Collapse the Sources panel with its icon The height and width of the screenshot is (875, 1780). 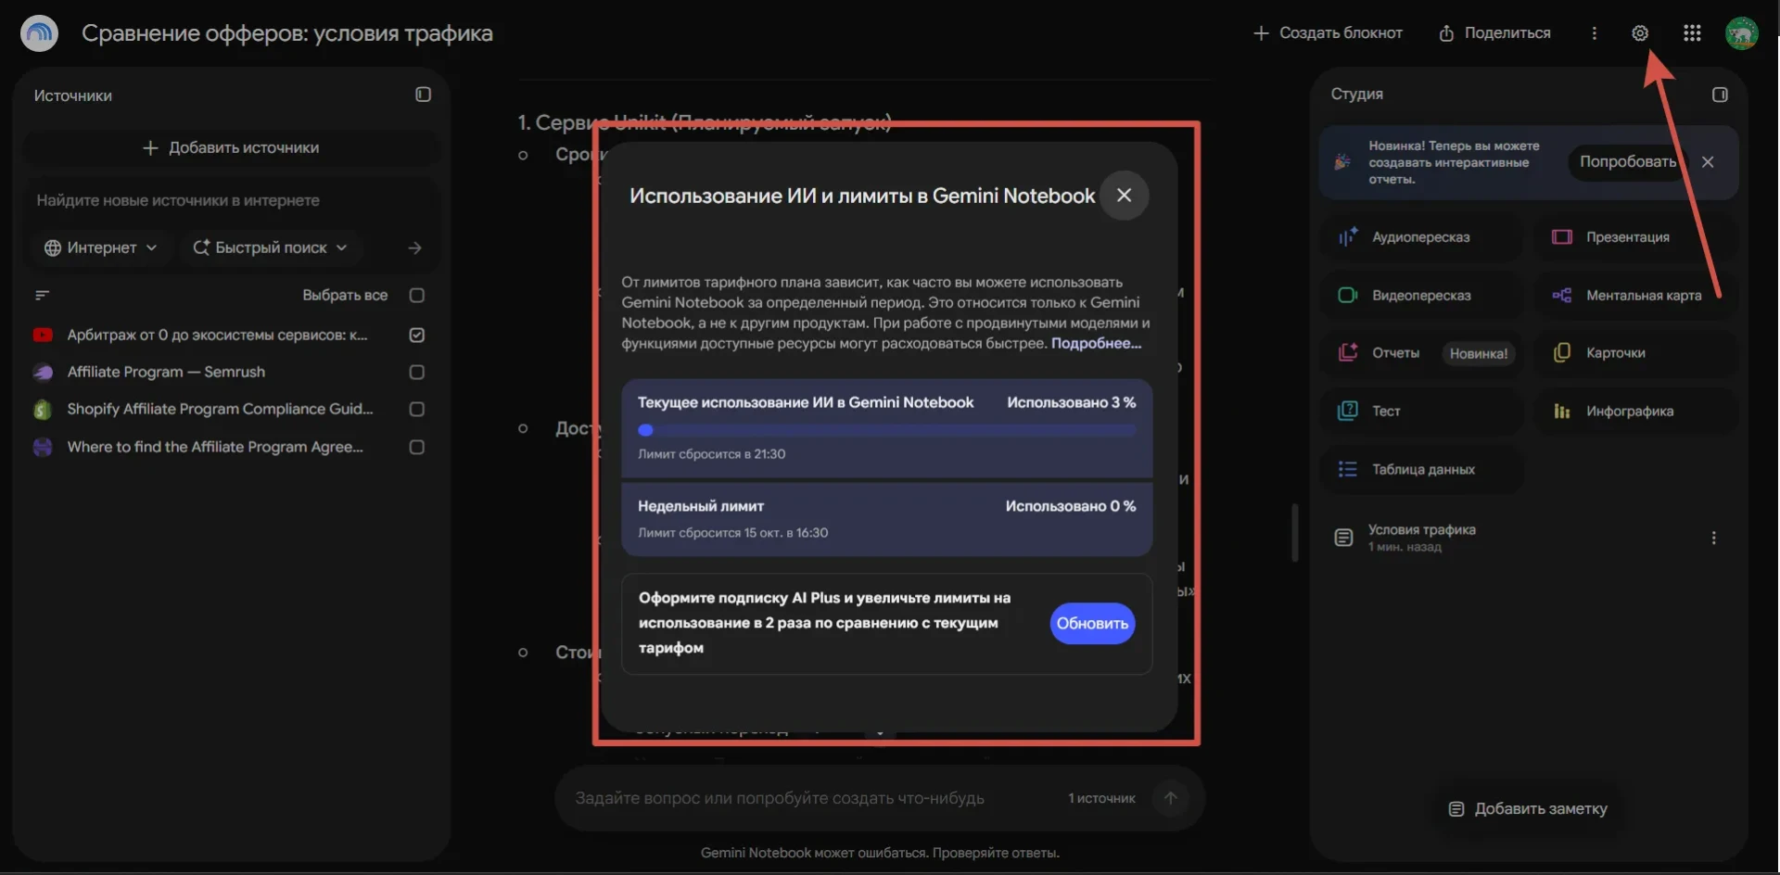point(423,95)
